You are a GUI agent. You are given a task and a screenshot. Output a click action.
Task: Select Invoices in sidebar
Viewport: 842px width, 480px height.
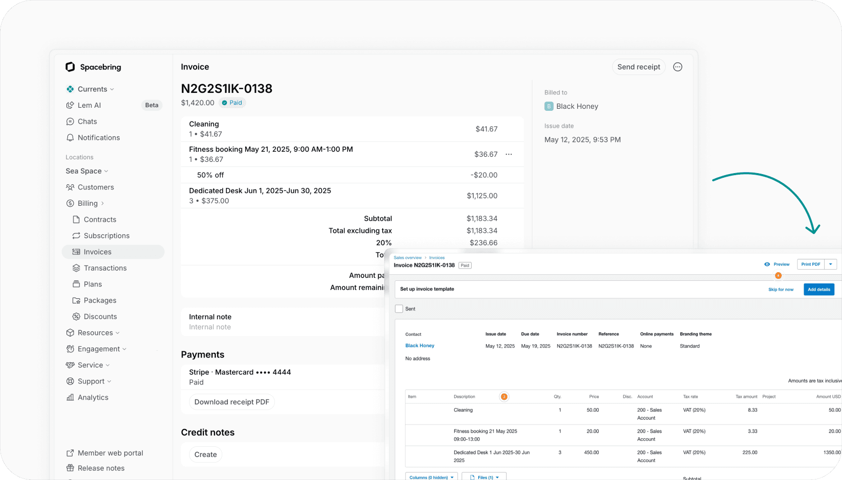click(113, 252)
